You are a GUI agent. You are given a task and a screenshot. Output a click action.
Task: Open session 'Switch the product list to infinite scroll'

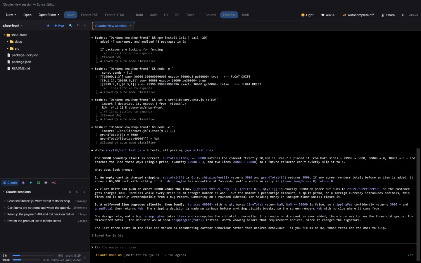(45, 221)
